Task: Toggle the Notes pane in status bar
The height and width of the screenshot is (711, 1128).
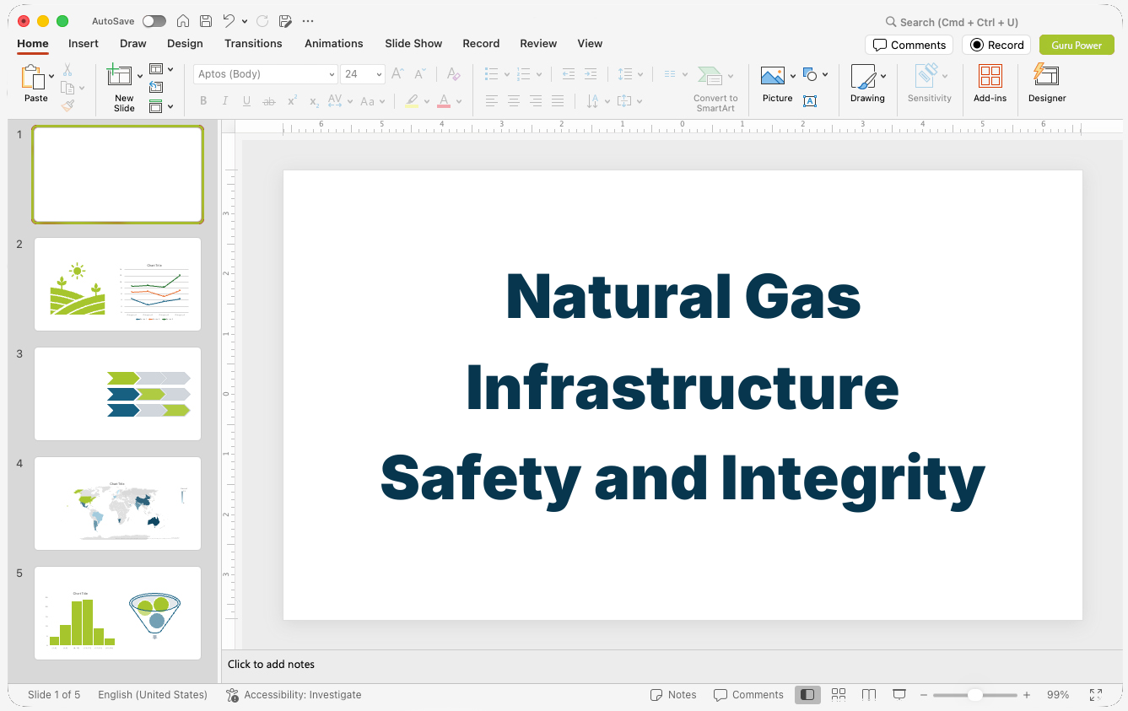Action: coord(673,695)
